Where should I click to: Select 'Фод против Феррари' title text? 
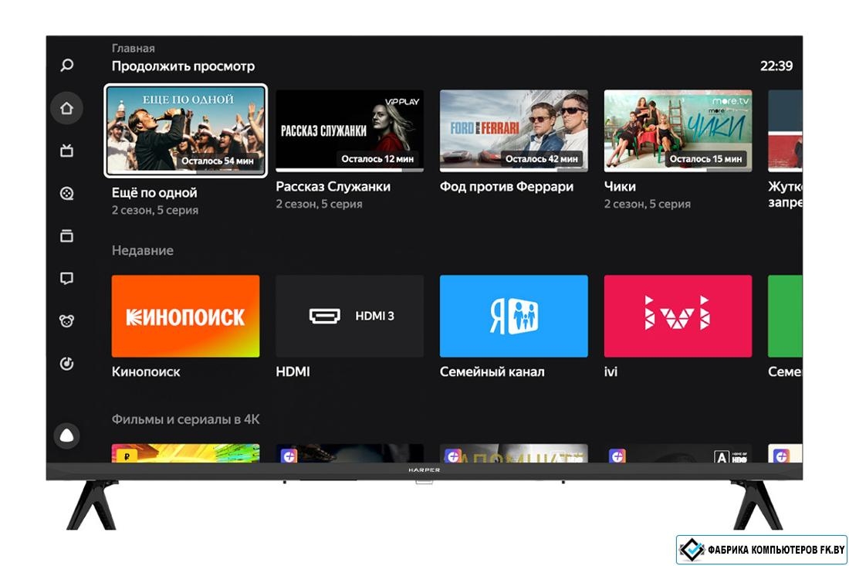click(x=506, y=186)
